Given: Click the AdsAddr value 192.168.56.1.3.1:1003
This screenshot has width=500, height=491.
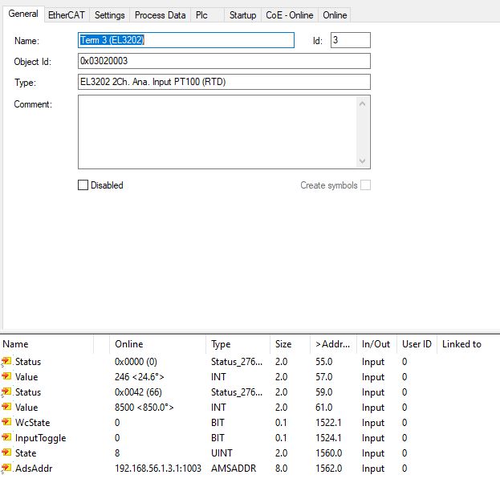Looking at the screenshot, I should point(158,469).
